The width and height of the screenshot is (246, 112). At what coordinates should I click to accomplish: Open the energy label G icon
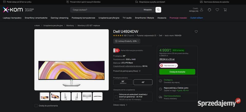pyautogui.click(x=117, y=50)
